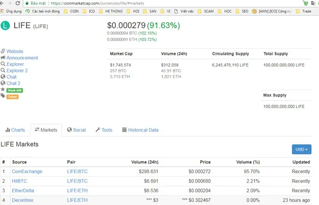
Task: Click the green LIFE coin logo
Action: click(x=5, y=25)
